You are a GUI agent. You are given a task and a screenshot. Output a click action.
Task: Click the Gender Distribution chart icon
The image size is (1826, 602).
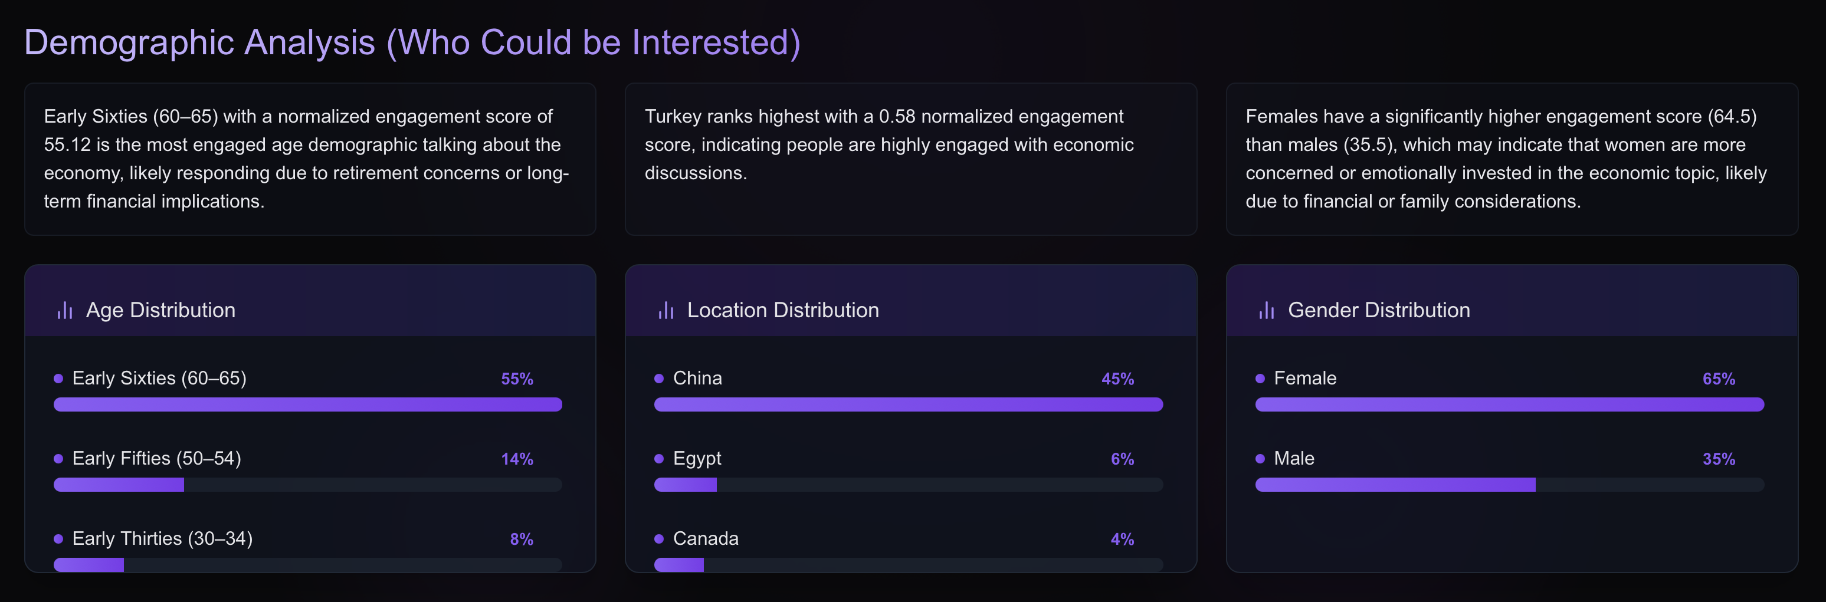pyautogui.click(x=1266, y=310)
